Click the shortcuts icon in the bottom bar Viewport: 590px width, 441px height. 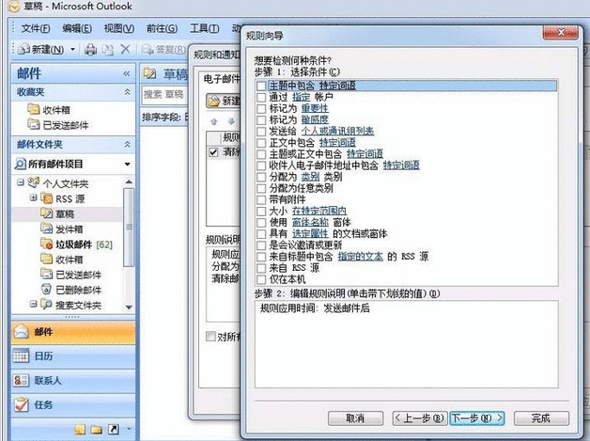114,430
